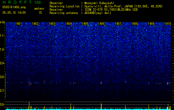Image resolution: width=174 pixels, height=110 pixels.
Task: Click the Receiver label
Action: coord(56,10)
